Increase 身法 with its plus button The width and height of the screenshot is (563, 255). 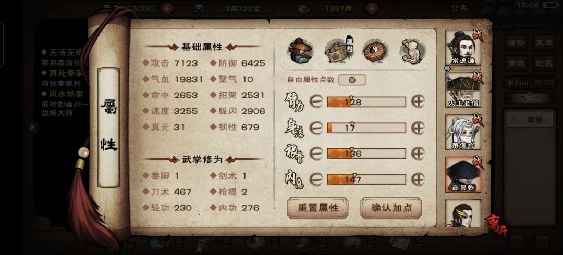click(418, 127)
